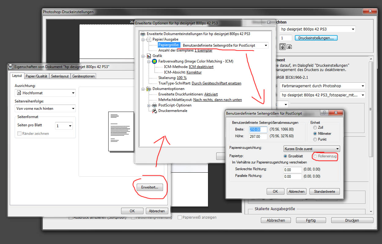Collapse the Dokumentoptionen tree node

pyautogui.click(x=143, y=89)
